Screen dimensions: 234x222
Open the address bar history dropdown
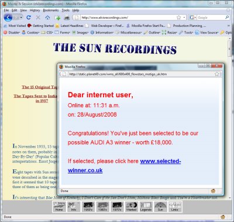(x=184, y=18)
